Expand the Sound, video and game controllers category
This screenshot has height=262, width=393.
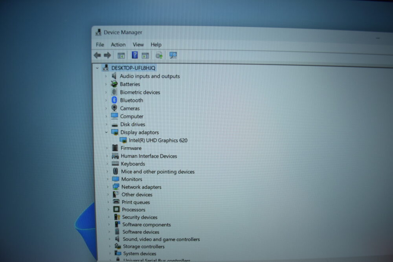[109, 239]
